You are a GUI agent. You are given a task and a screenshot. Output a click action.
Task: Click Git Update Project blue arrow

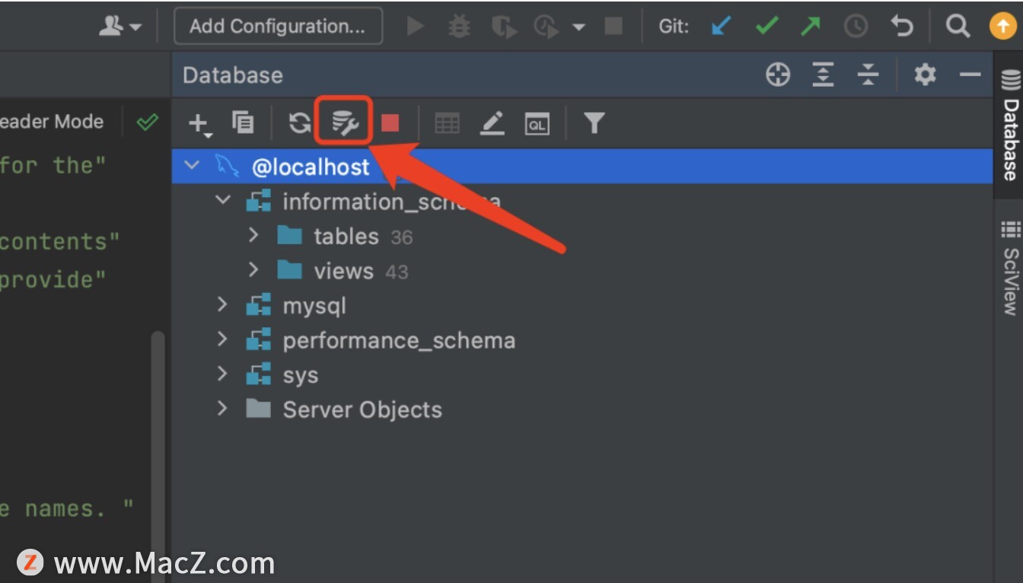(720, 27)
